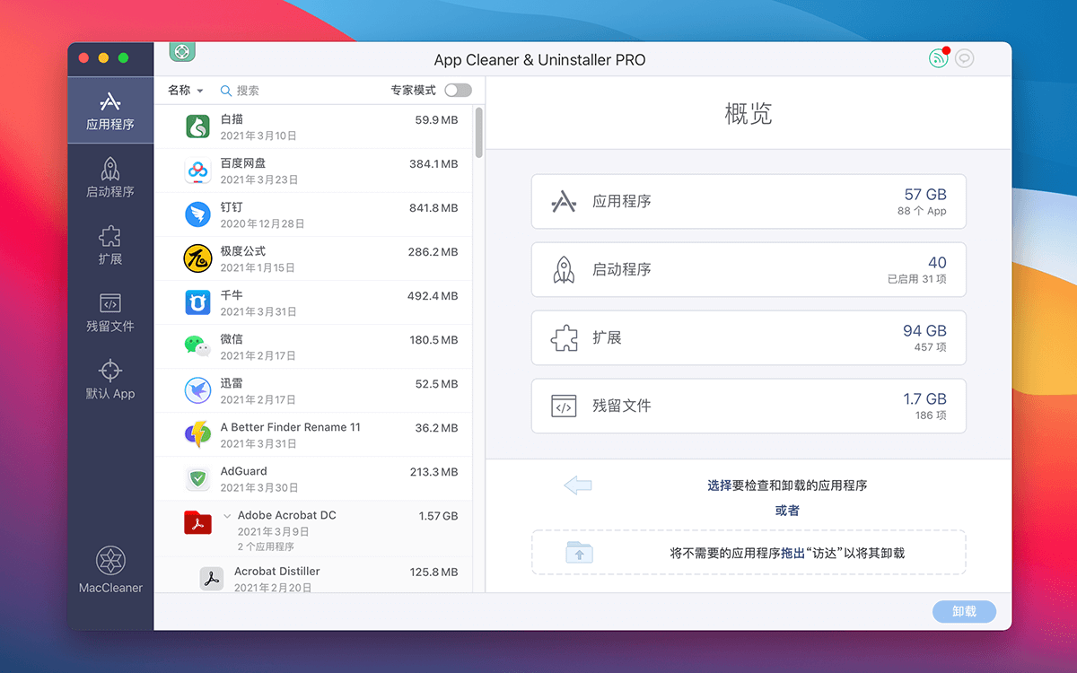Click 384.1 MB size of 百度网盘

click(433, 163)
